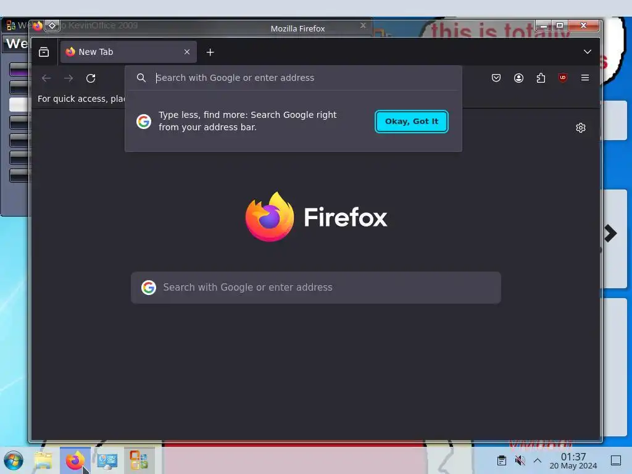Open the uBlock Origin shield icon
This screenshot has width=632, height=474.
click(x=563, y=78)
